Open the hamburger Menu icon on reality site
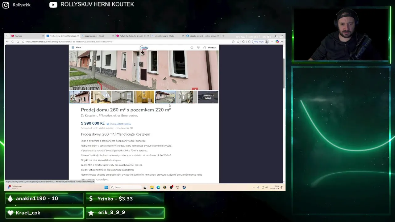The height and width of the screenshot is (222, 395). click(73, 47)
